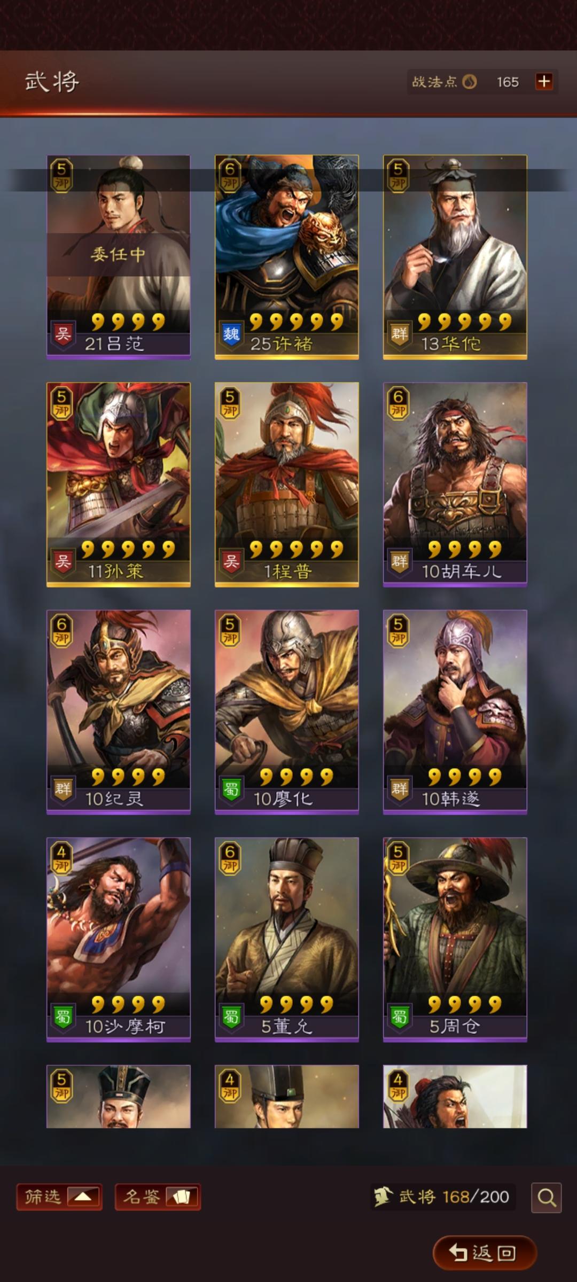
Task: Select the 沙摩柯 general card
Action: 119,940
